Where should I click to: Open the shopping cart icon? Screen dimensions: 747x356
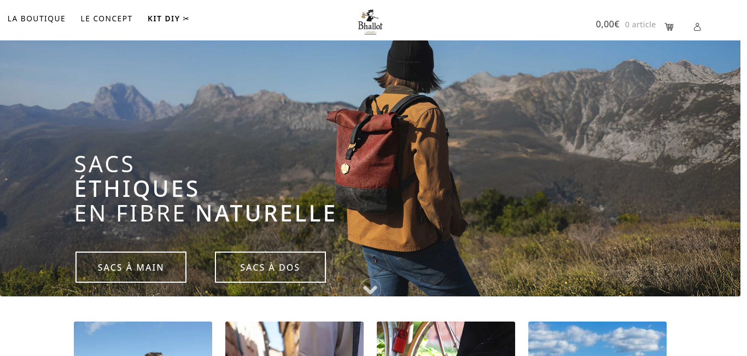669,27
